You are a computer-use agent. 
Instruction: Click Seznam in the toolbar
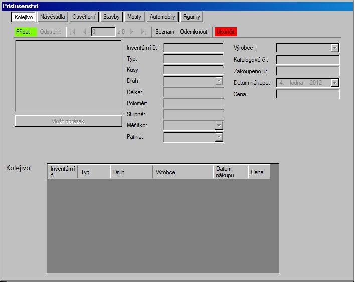(164, 32)
